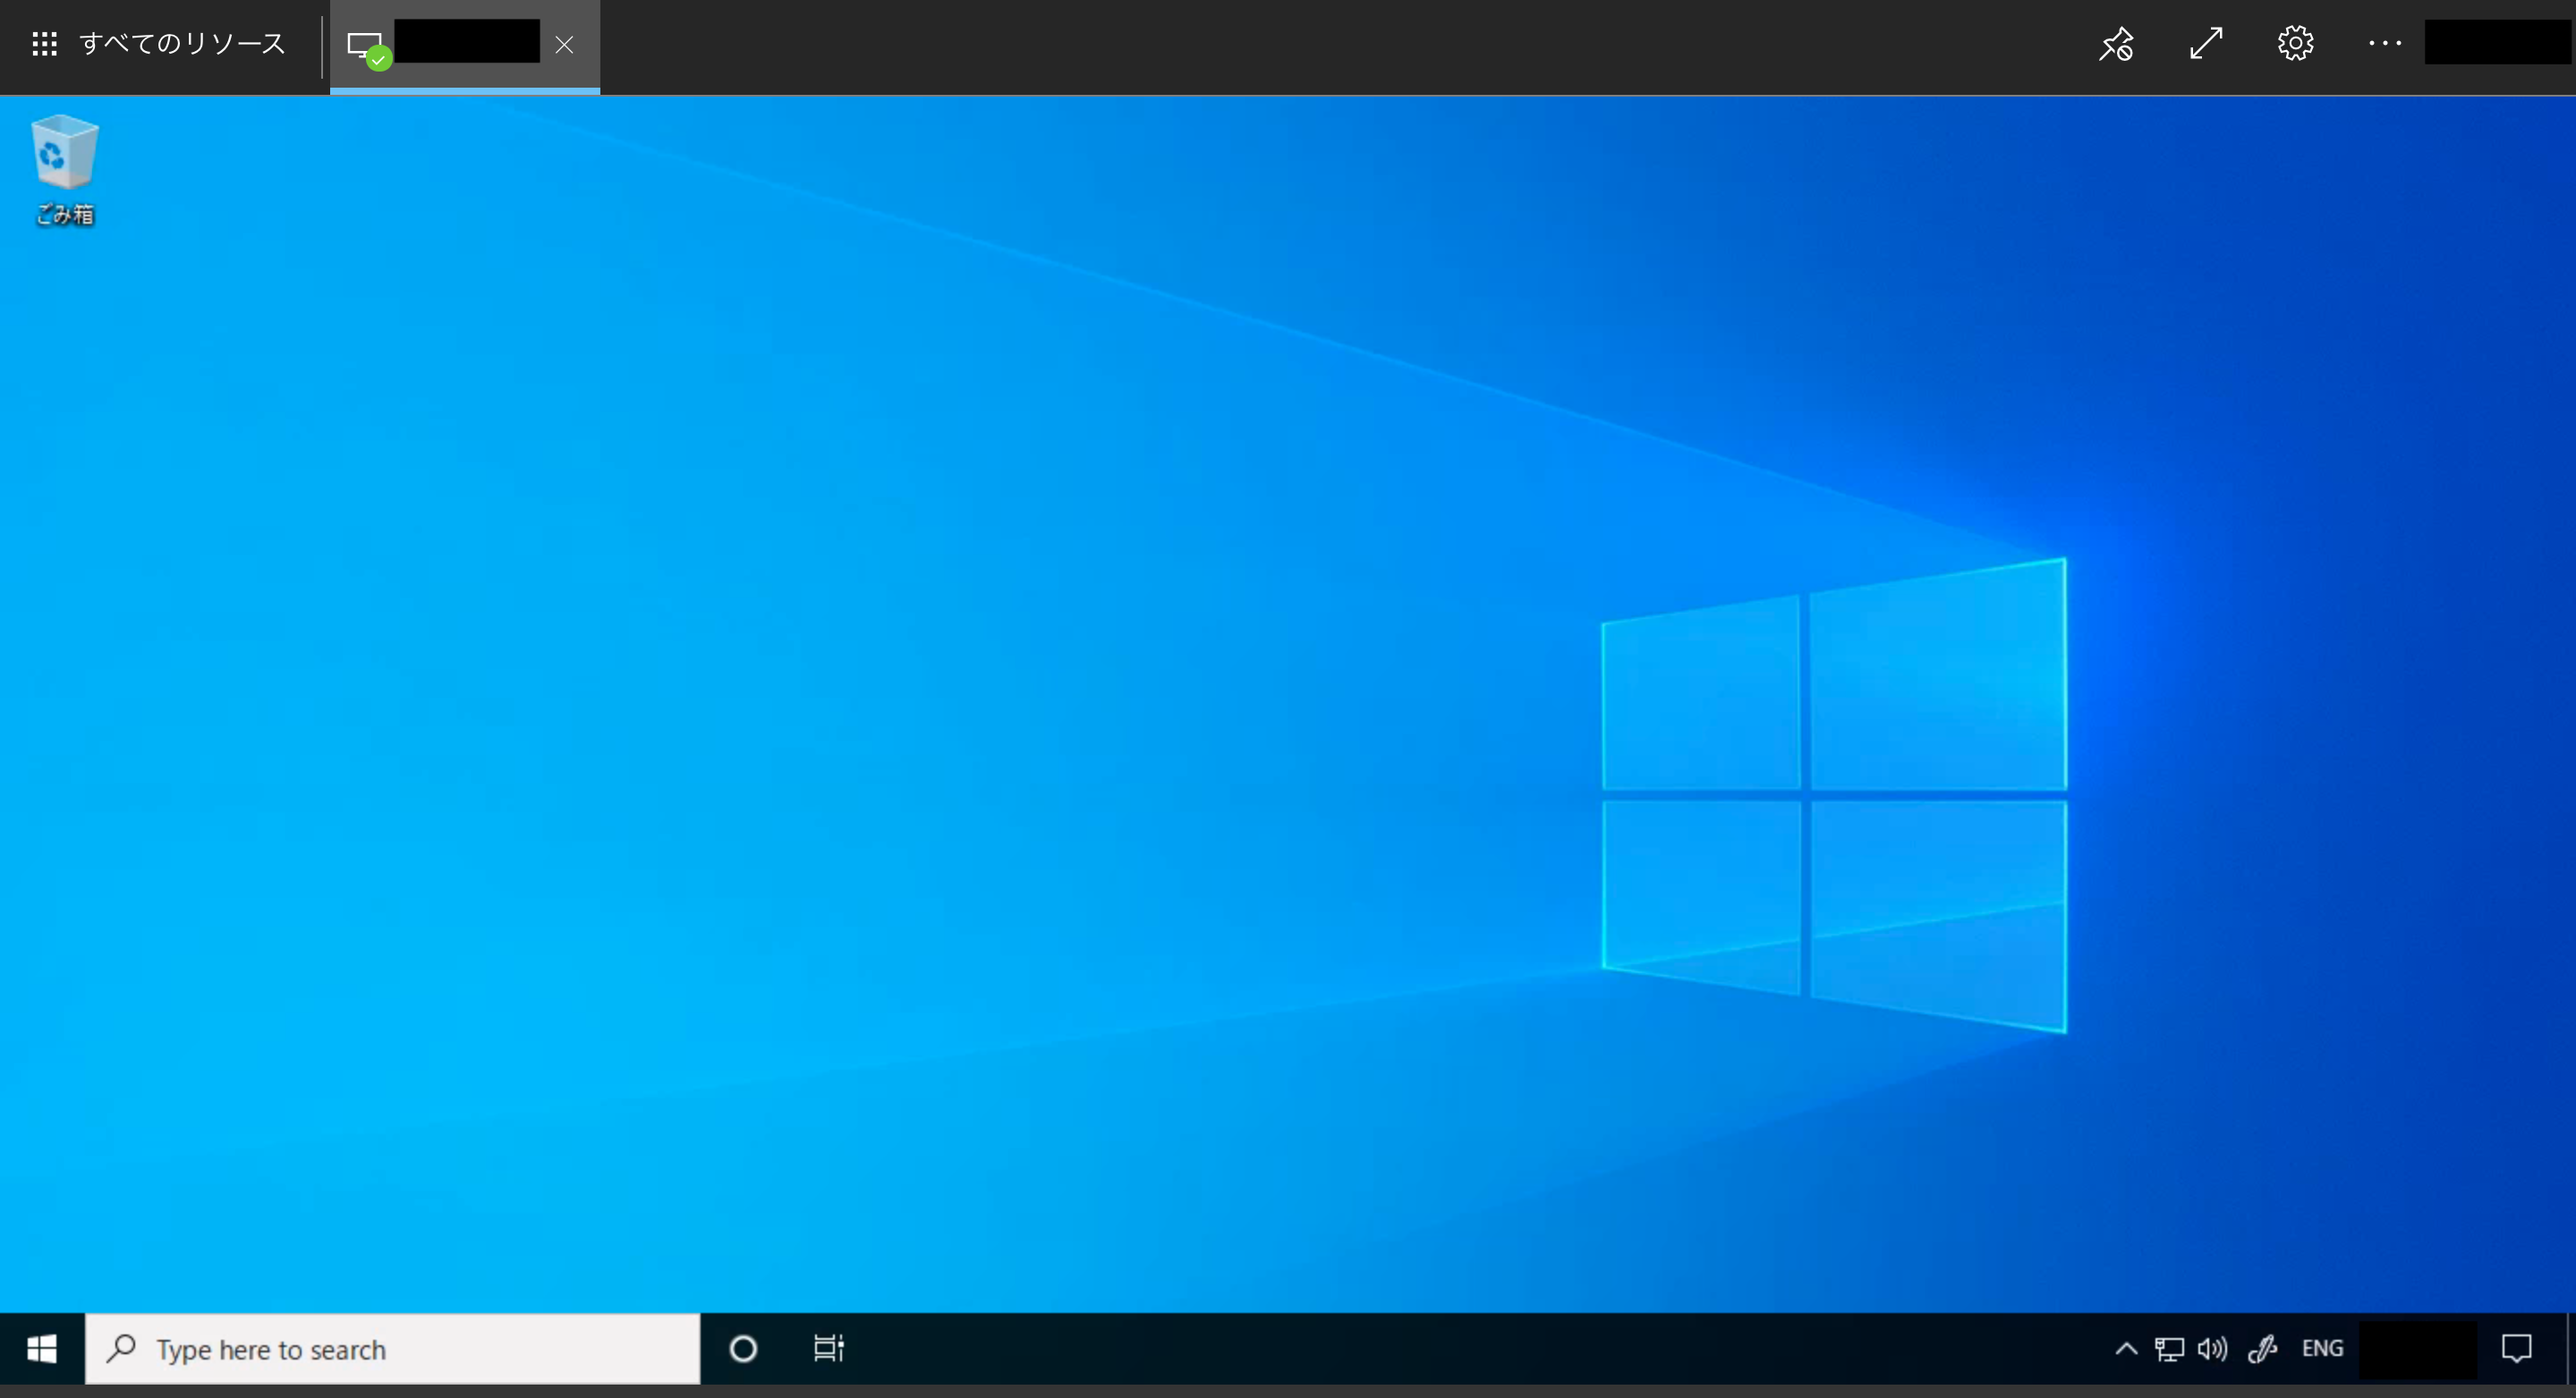Screen dimensions: 2576x1398
Task: Enter full screen with diagonal arrows icon
Action: coord(2206,44)
